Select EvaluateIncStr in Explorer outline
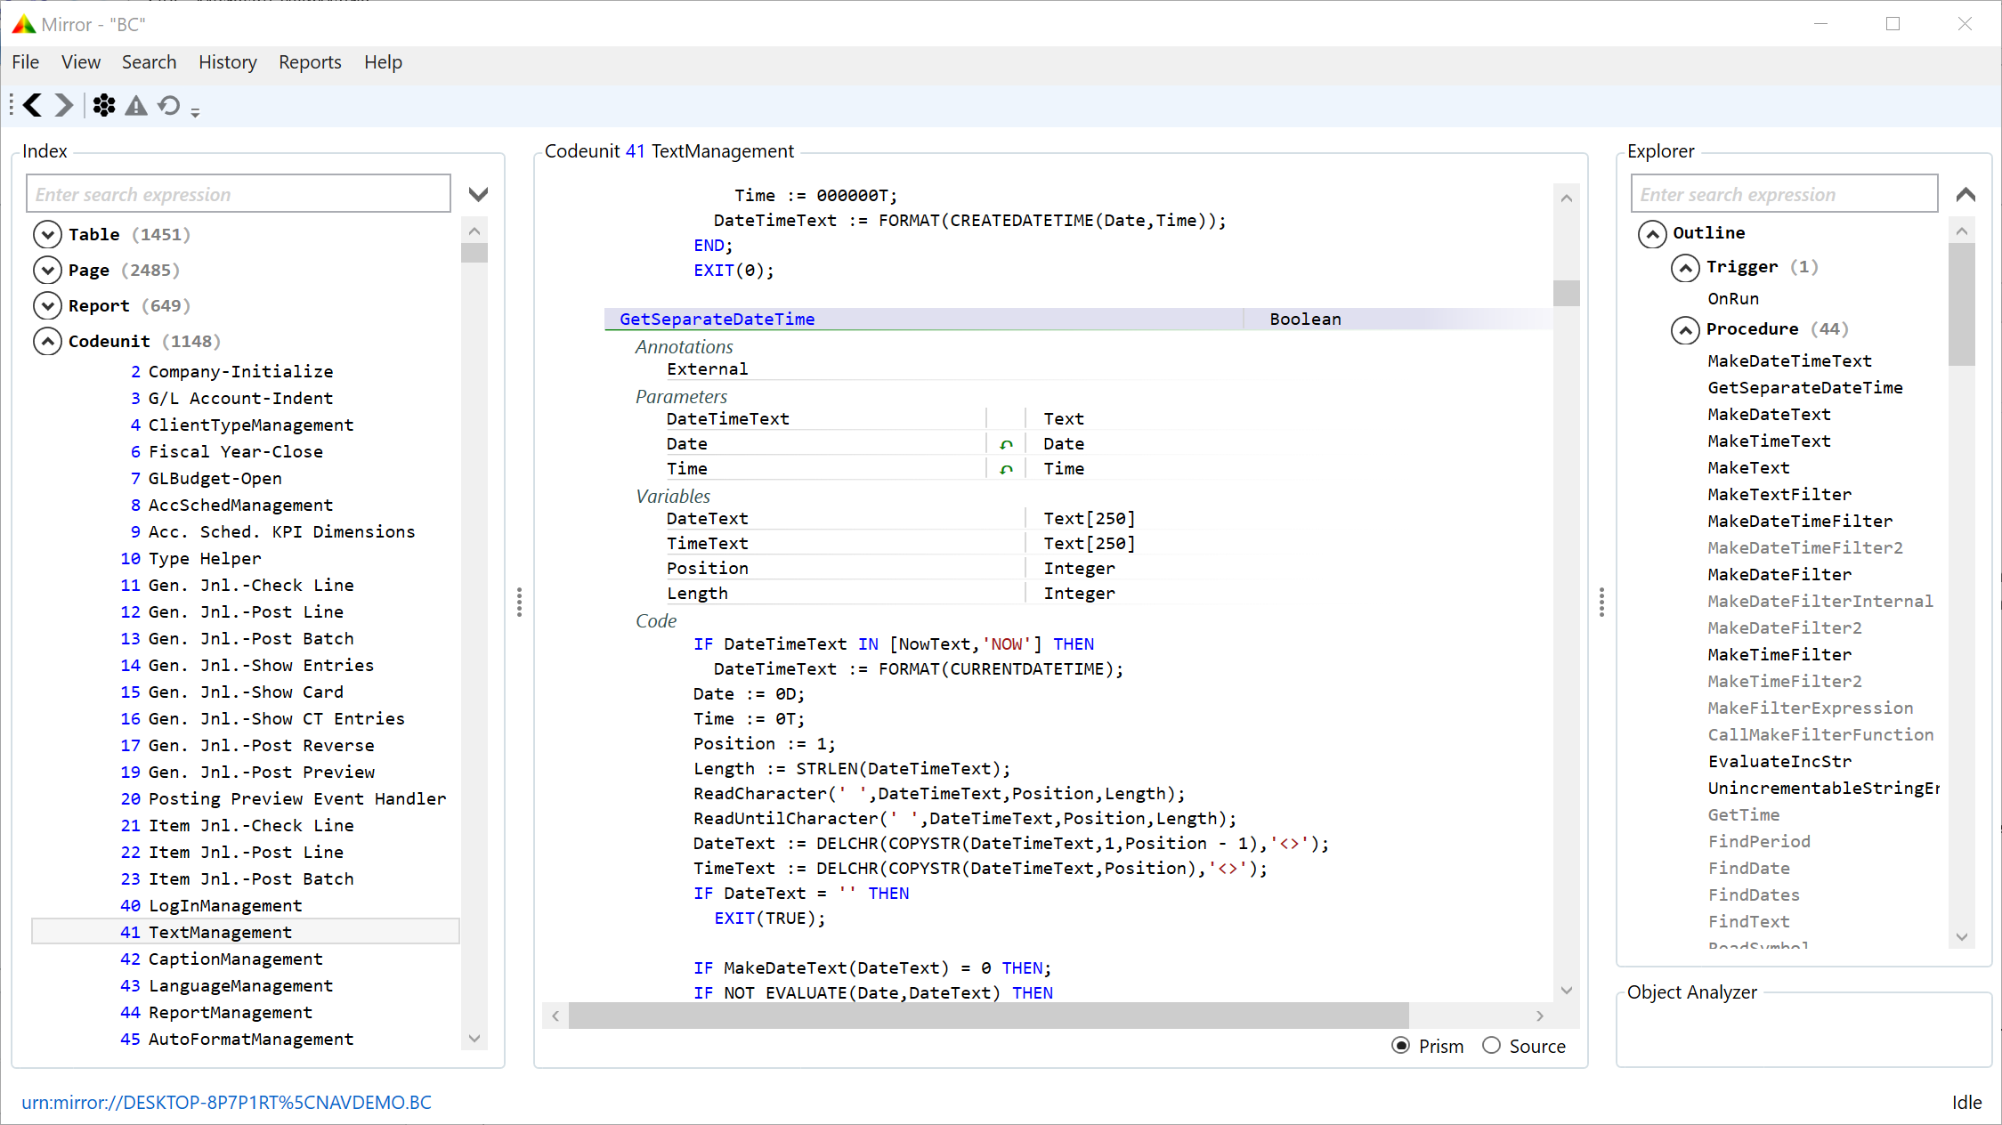The width and height of the screenshot is (2002, 1125). 1779,762
